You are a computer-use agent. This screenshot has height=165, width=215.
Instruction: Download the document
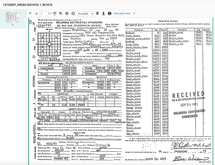[x=103, y=14]
